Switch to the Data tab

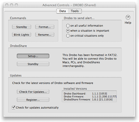63,11
